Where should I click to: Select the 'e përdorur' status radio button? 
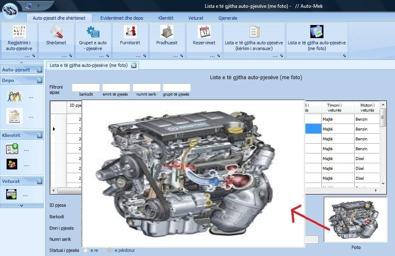click(110, 250)
